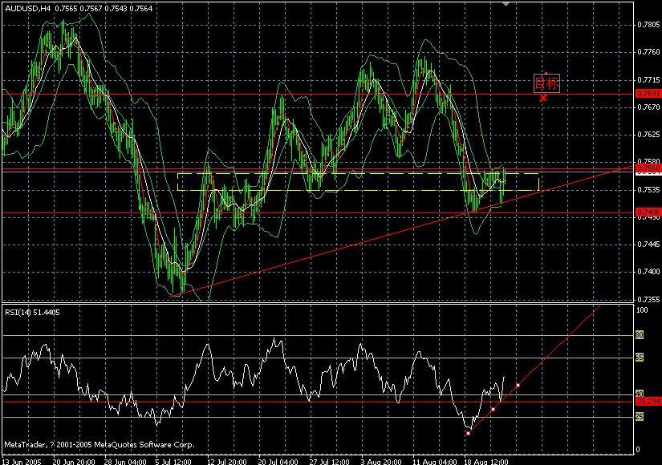This screenshot has width=662, height=465.
Task: Click the red 0.7691 price level tag
Action: [x=648, y=94]
